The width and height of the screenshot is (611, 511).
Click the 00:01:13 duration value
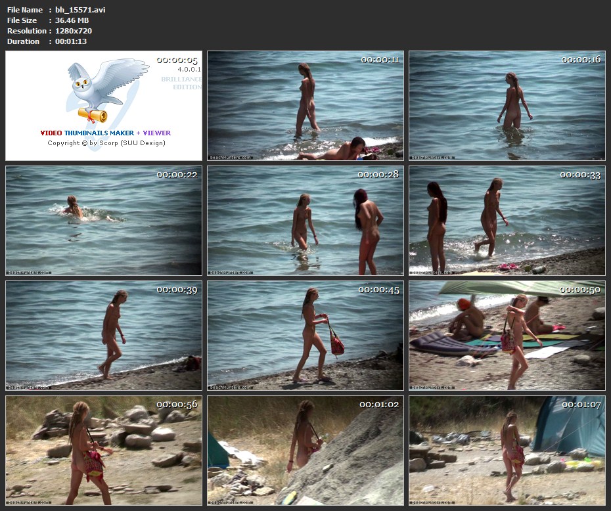pyautogui.click(x=71, y=41)
